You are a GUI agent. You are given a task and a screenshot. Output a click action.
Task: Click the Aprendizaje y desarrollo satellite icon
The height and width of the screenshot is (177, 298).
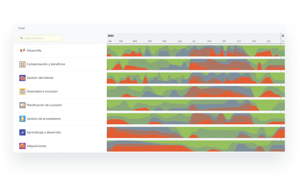click(x=22, y=132)
